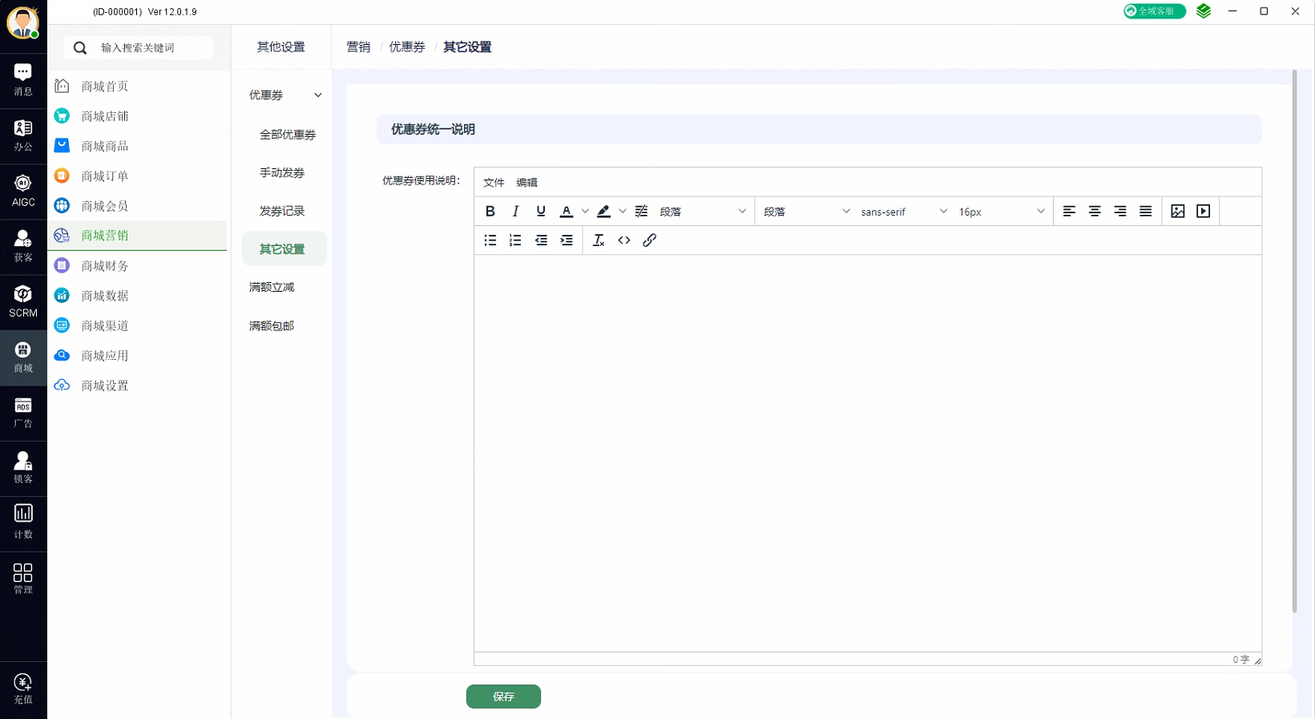Screen dimensions: 1315x719
Task: Open the 广告 ads module
Action: 23,412
